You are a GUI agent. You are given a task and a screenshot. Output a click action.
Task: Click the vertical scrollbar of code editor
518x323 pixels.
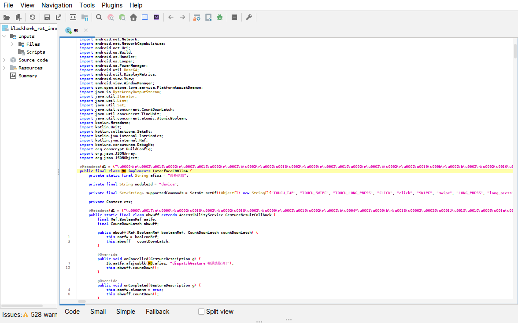[x=515, y=51]
